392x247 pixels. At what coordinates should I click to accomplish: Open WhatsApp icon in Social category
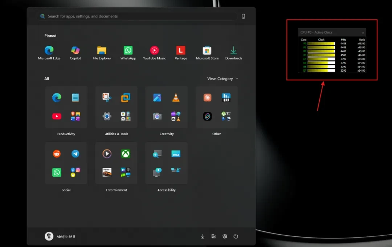click(57, 173)
